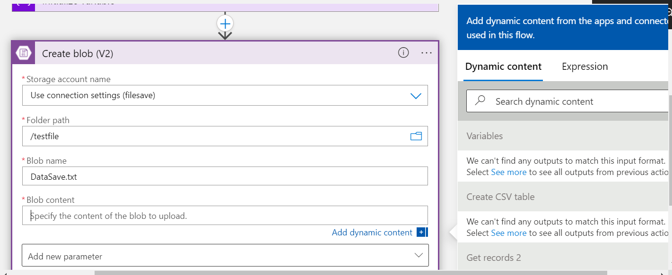Switch to the Expression tab

(x=585, y=67)
